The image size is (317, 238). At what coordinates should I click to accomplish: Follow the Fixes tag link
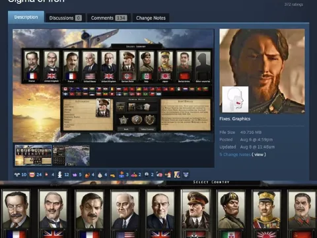225,119
